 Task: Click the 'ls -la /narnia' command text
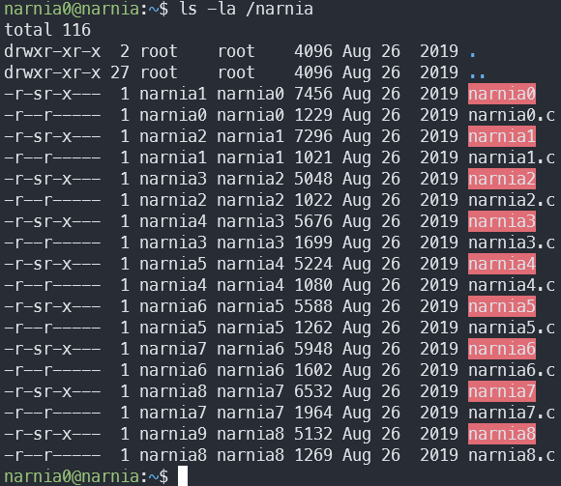click(246, 9)
